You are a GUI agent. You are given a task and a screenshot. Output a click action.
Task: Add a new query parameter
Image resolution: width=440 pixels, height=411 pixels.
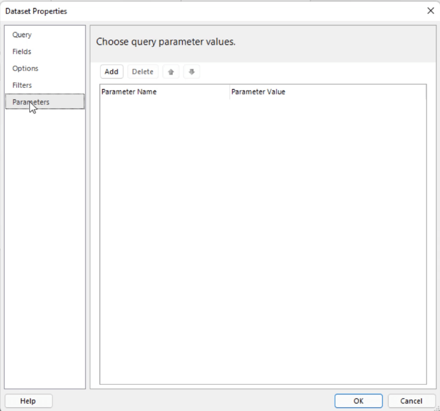(112, 72)
